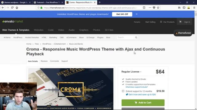Select the Item Details tab
This screenshot has height=110, width=197.
tap(33, 61)
